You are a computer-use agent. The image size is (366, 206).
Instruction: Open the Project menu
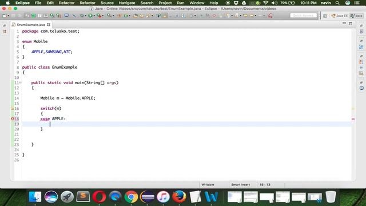click(x=165, y=3)
